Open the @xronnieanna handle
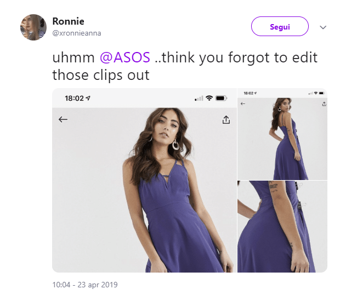 (76, 33)
